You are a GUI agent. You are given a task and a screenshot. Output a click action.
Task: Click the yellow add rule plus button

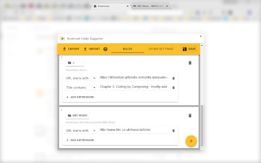click(191, 141)
